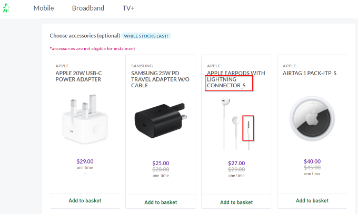Click the Apple EarPods product image

(236, 123)
